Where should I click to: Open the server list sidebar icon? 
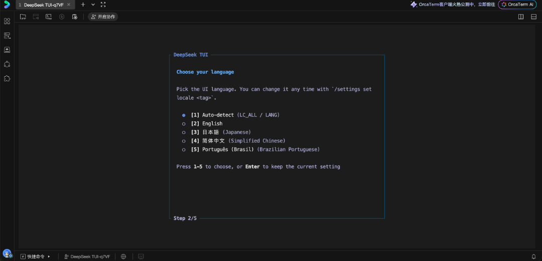[7, 35]
